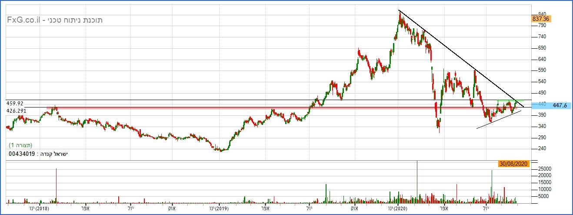The width and height of the screenshot is (573, 215).
Task: Click the 5000 volume axis value
Action: click(x=543, y=196)
